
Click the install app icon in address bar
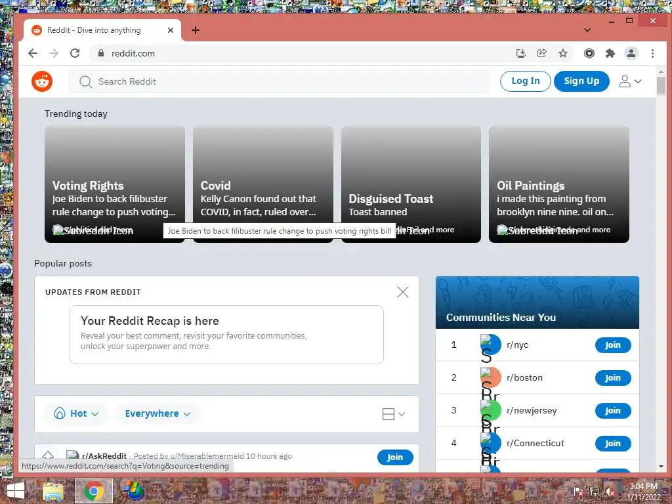(x=520, y=53)
